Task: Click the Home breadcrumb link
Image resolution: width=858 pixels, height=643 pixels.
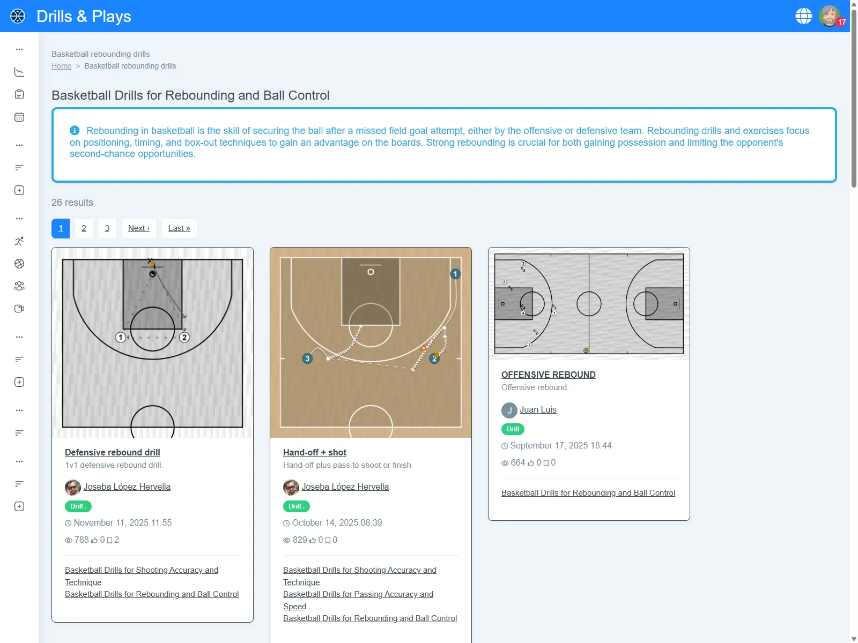Action: pyautogui.click(x=61, y=66)
